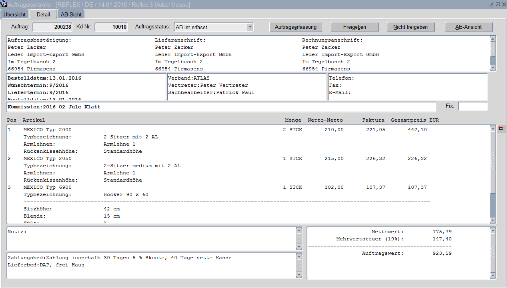The width and height of the screenshot is (507, 288).
Task: Focus the Kd-Nr field
Action: (111, 27)
